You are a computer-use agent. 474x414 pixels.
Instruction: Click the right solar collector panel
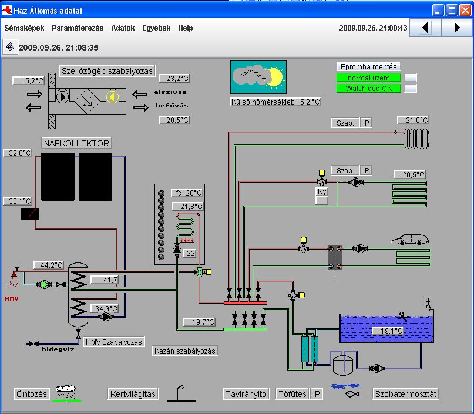pos(96,177)
